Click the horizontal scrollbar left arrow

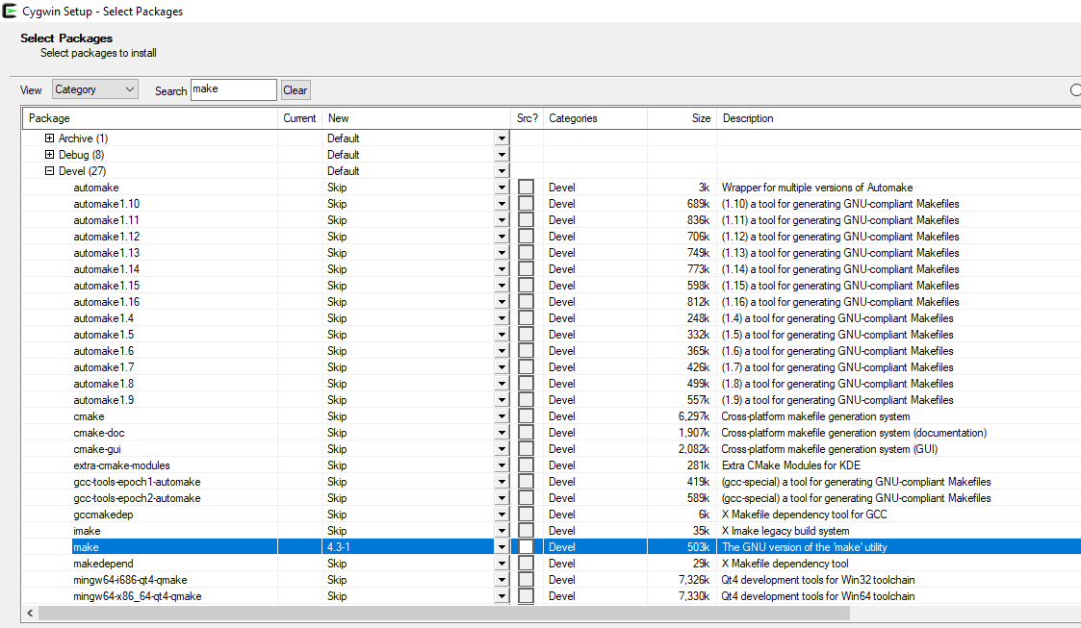(30, 613)
